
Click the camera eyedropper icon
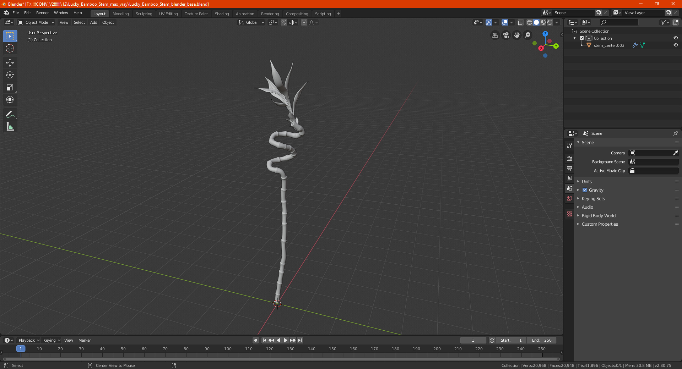click(x=675, y=153)
